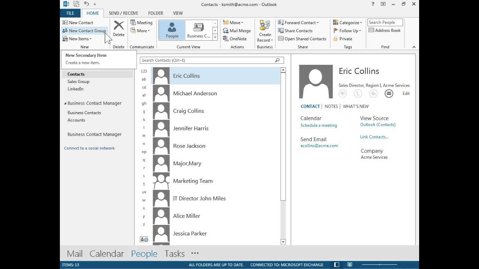The width and height of the screenshot is (479, 269).
Task: Select contact IT Director John Miles
Action: pyautogui.click(x=216, y=198)
